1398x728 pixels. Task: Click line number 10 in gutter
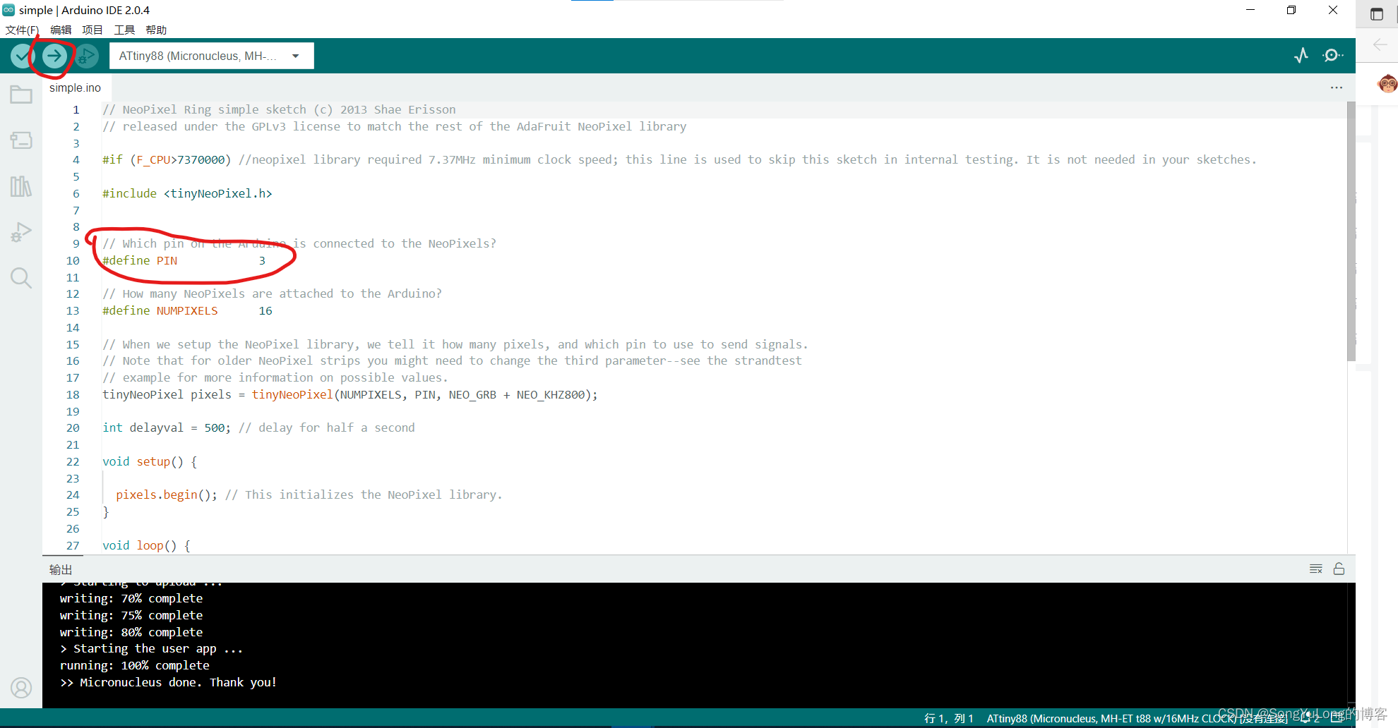pos(73,260)
